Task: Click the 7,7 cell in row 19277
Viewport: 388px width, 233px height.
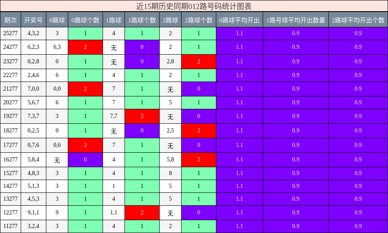Action: point(114,116)
